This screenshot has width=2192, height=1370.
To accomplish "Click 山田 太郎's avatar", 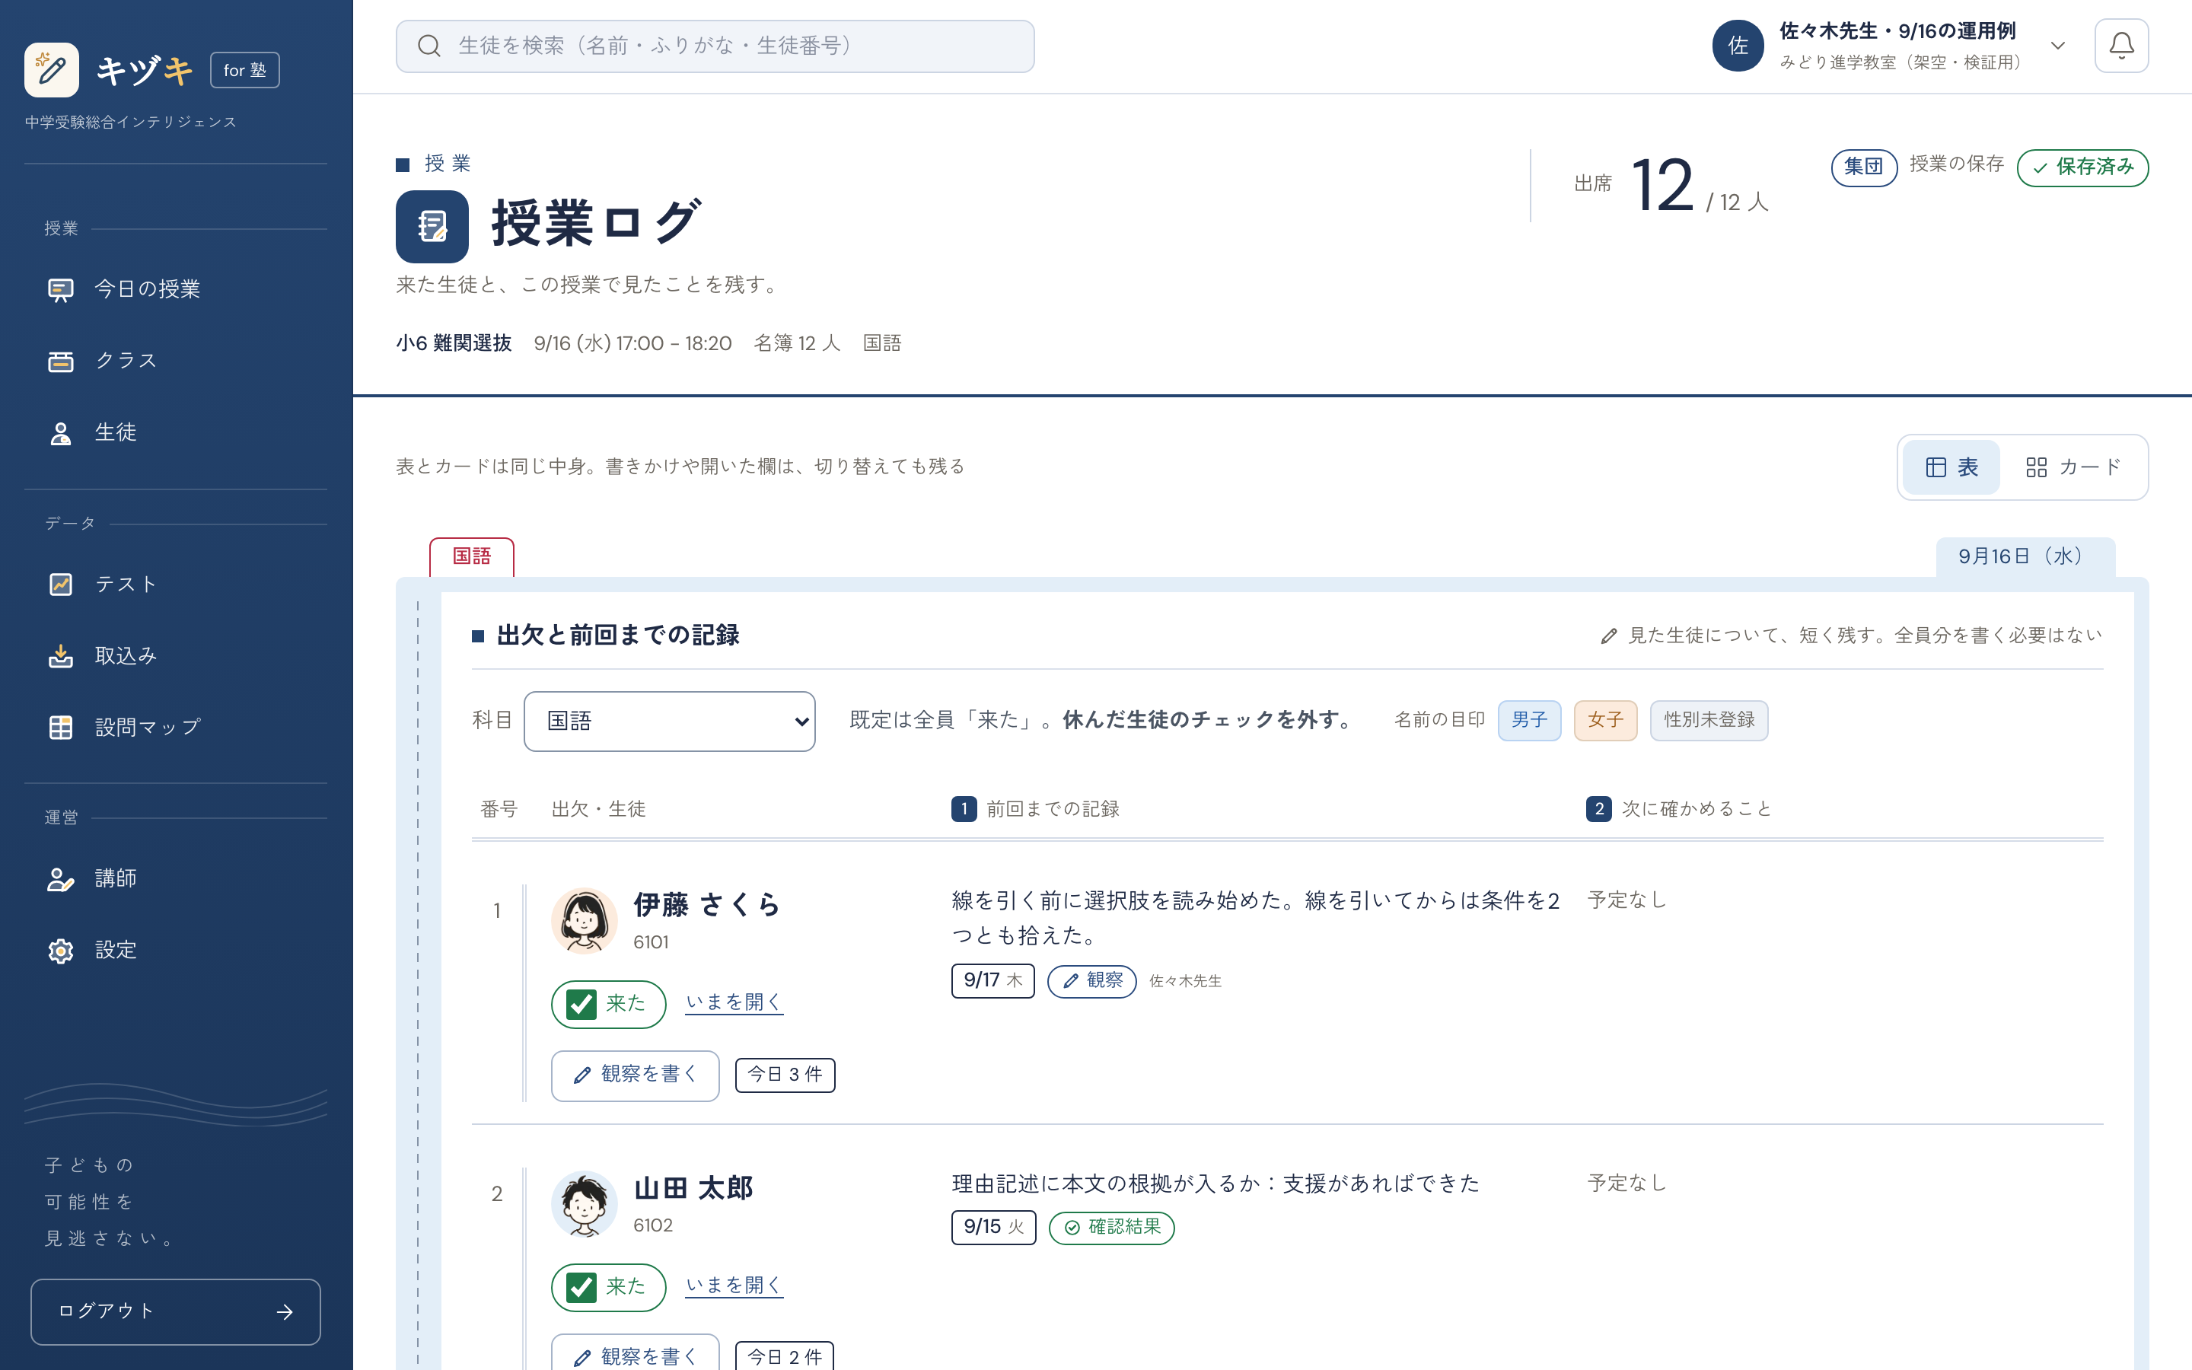I will point(585,1203).
